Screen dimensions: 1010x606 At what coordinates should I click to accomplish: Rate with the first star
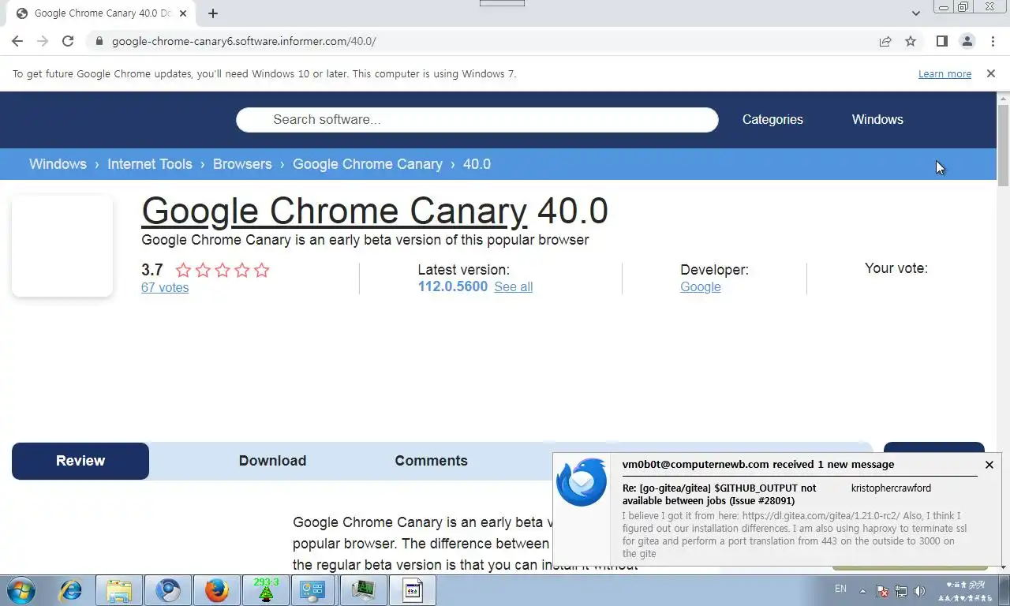[x=183, y=271]
